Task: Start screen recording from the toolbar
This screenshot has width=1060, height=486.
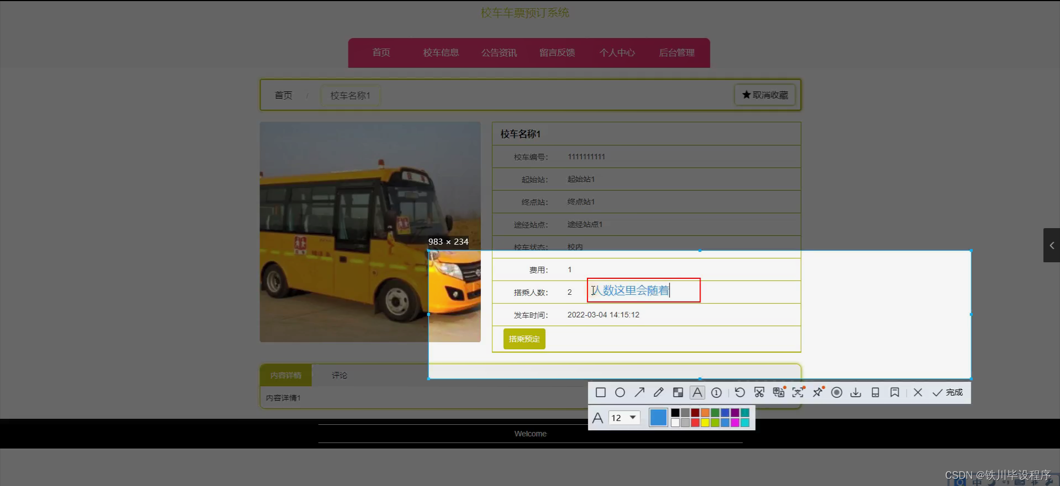Action: pyautogui.click(x=836, y=392)
